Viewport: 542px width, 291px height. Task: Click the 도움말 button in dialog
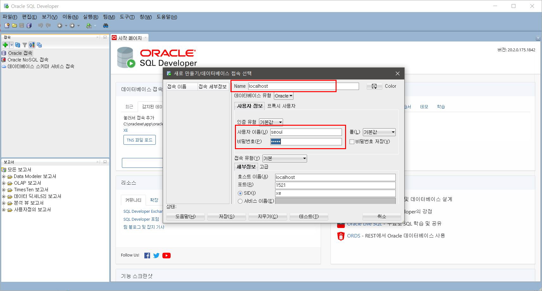(186, 217)
